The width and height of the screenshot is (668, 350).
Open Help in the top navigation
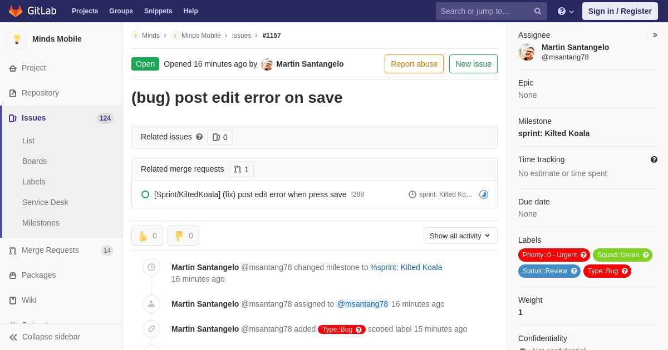(x=191, y=11)
